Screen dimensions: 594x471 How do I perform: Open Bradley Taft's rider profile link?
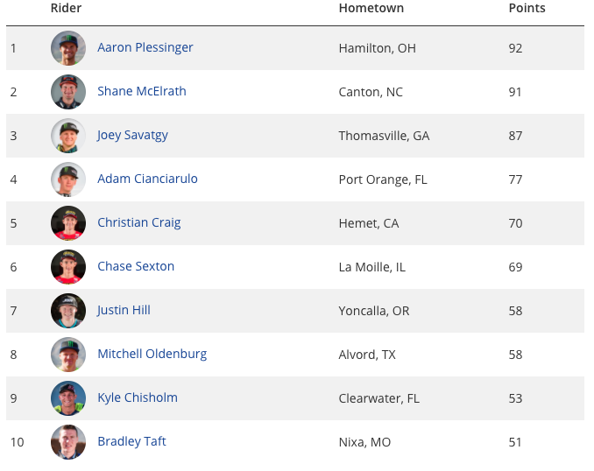[131, 441]
